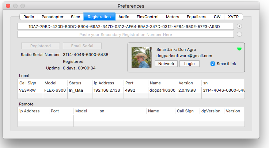Open the CW tab
The height and width of the screenshot is (148, 269).
pyautogui.click(x=217, y=17)
